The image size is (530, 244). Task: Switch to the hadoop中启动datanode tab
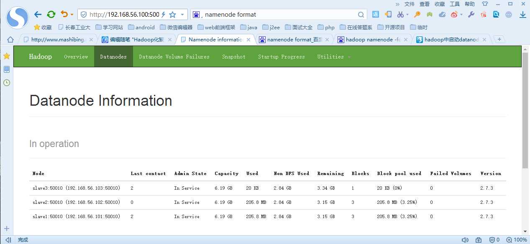click(452, 40)
